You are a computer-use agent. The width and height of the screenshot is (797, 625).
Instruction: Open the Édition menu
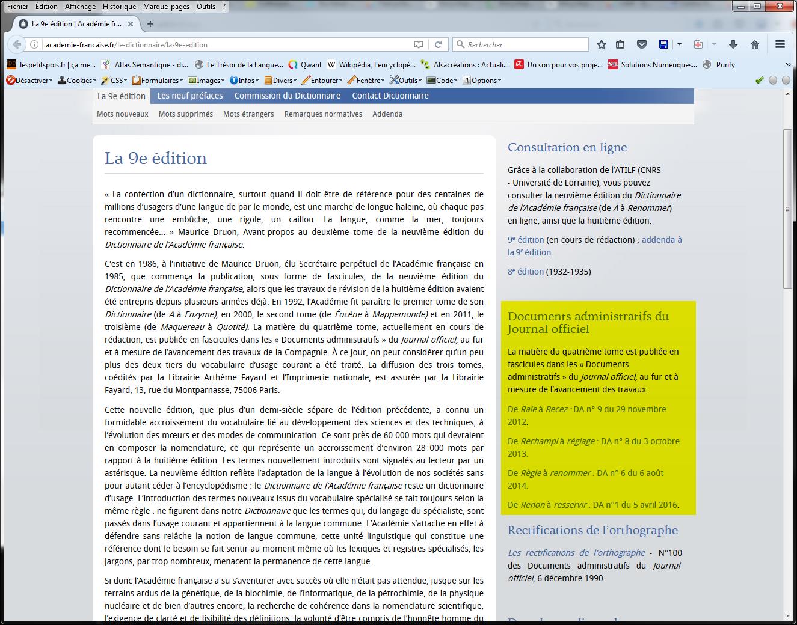pos(46,7)
